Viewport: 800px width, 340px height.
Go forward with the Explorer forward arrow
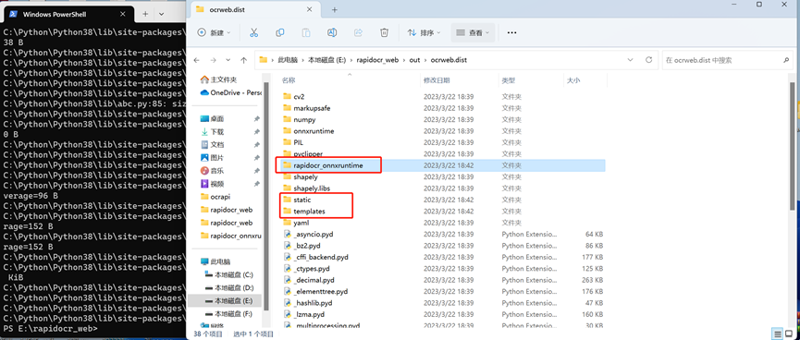coord(214,60)
